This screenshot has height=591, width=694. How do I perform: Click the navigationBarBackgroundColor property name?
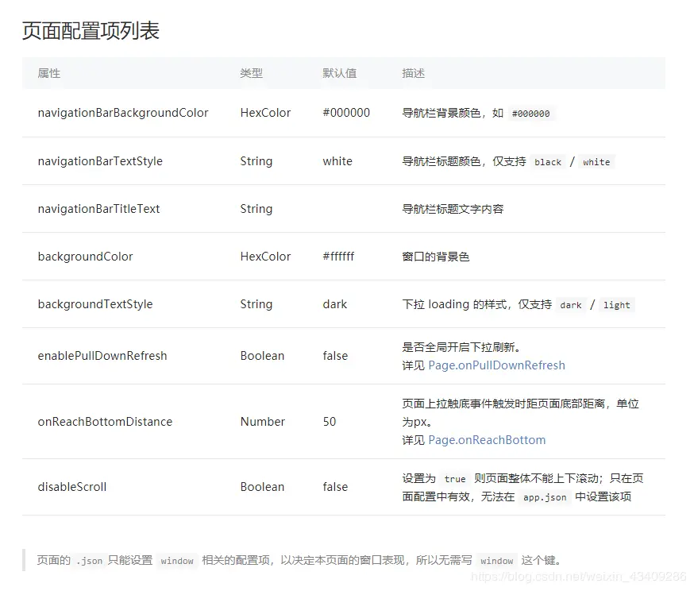coord(123,113)
